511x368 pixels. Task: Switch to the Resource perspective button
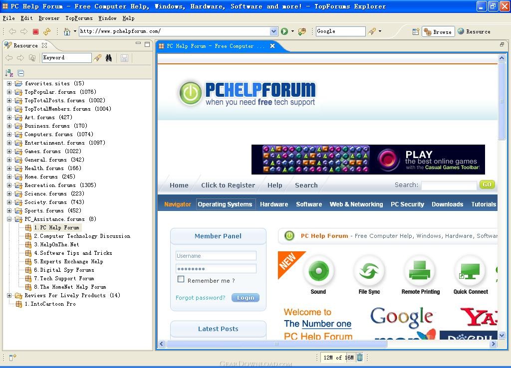[x=474, y=31]
